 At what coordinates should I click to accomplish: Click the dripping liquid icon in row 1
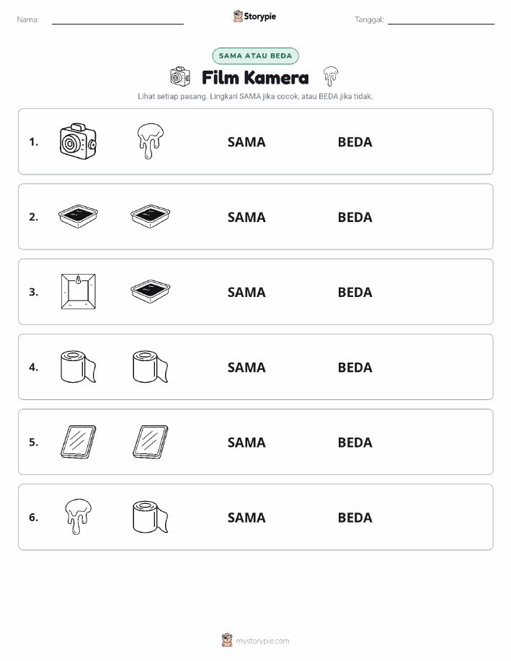click(x=151, y=141)
